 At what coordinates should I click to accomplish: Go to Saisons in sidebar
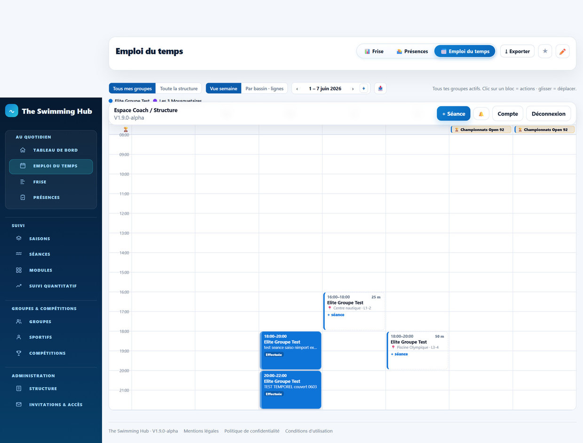pyautogui.click(x=51, y=239)
